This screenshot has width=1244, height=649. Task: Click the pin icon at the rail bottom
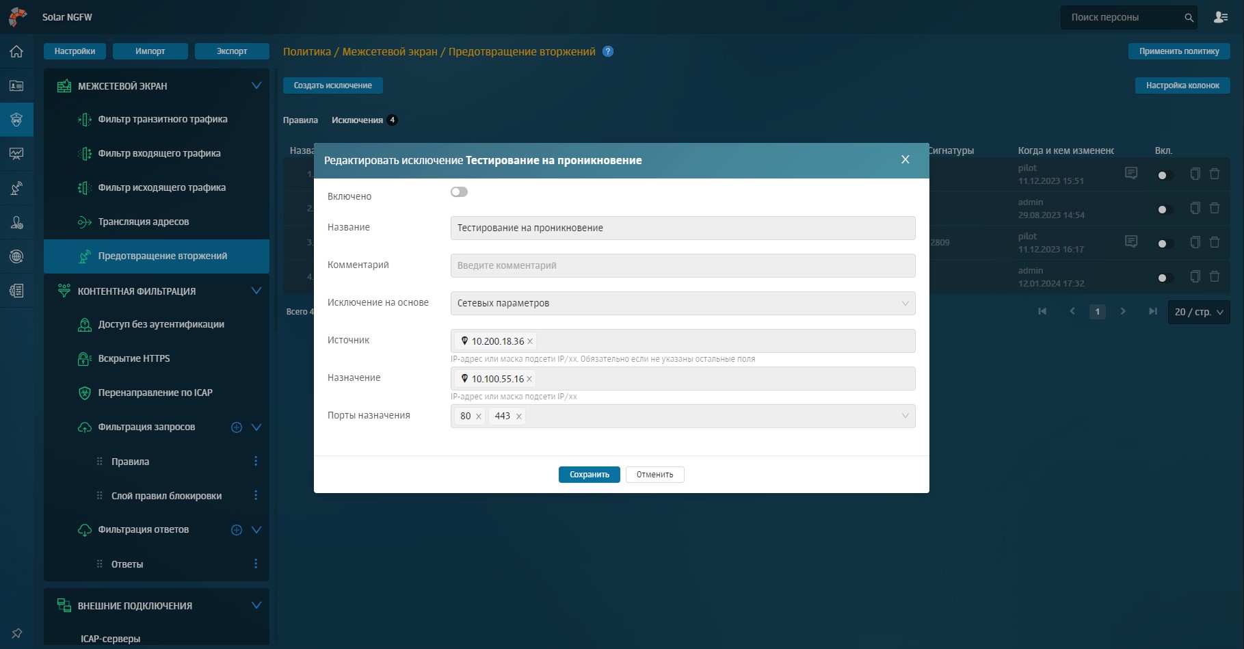pos(16,633)
